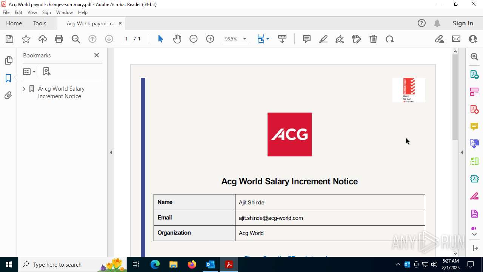
Task: Open notifications bell icon
Action: [x=437, y=23]
